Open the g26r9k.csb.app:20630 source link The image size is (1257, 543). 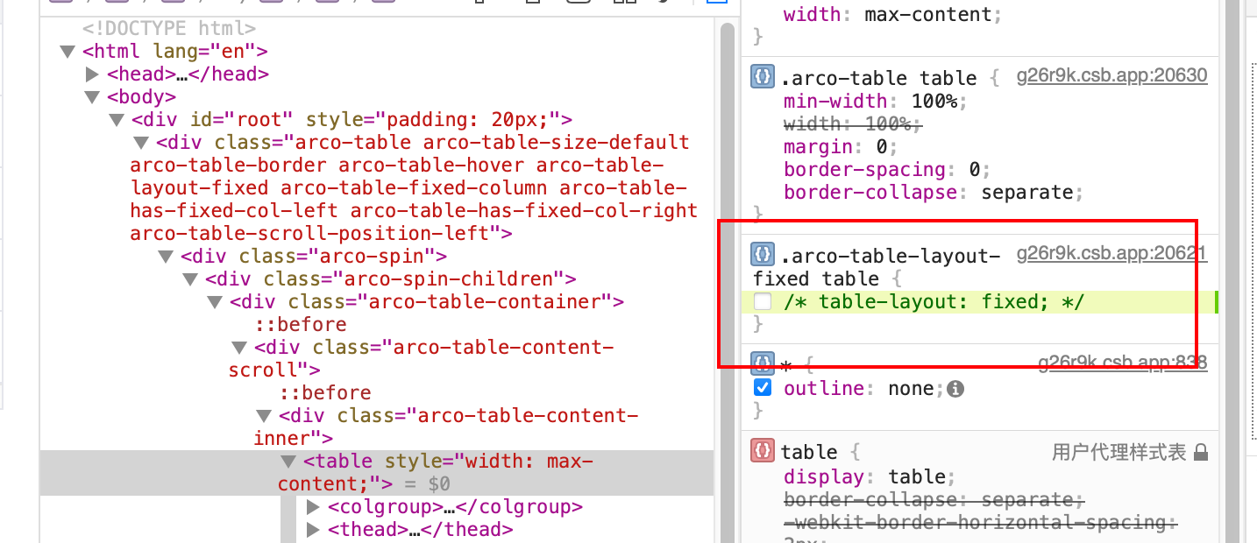pos(1111,75)
